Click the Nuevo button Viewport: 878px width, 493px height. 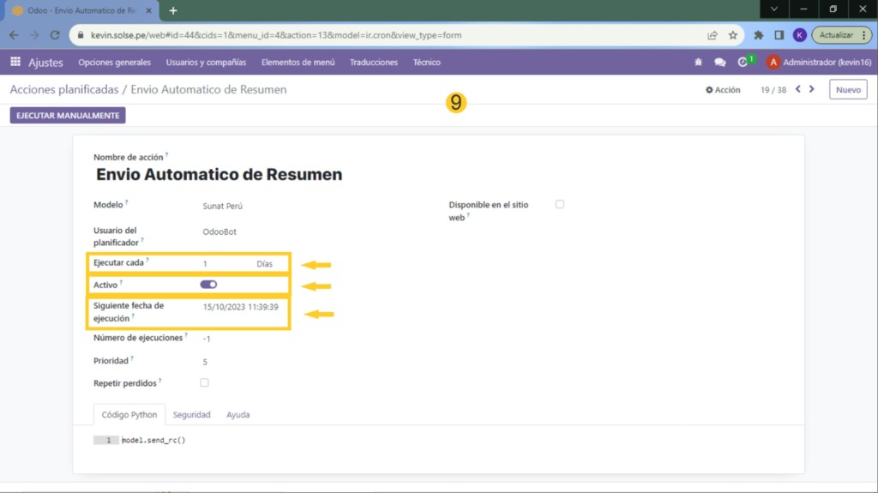pyautogui.click(x=847, y=89)
